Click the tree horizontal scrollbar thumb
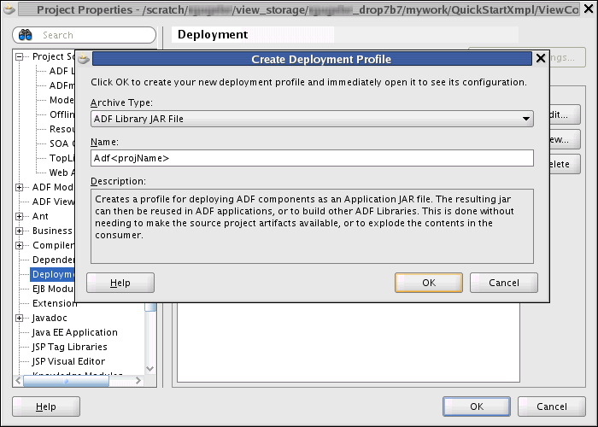598x427 pixels. tap(66, 381)
